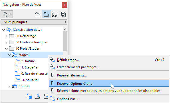The width and height of the screenshot is (170, 103).
Task: Expand the 00 Démarrage folder
Action: point(6,36)
